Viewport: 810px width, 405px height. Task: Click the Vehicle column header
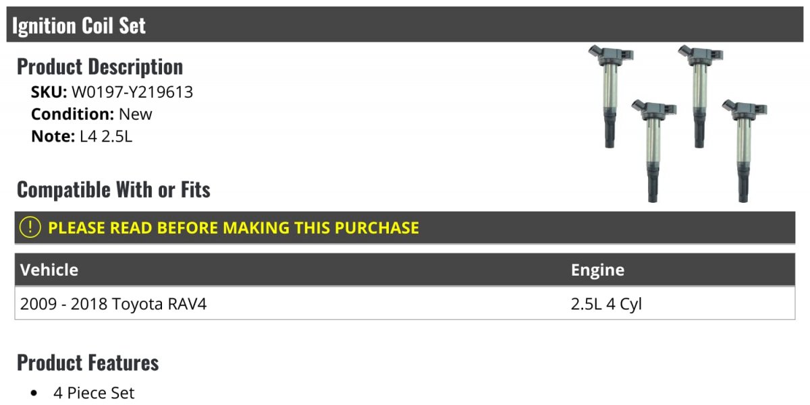point(49,270)
